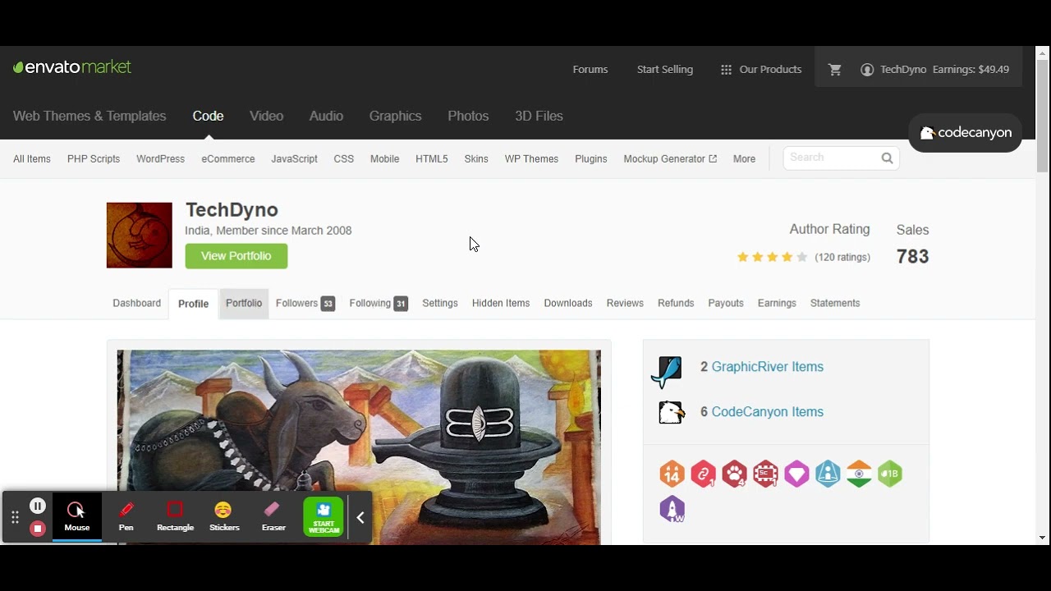Click the Our Products grid icon
Screen dimensions: 1051x591
(726, 70)
